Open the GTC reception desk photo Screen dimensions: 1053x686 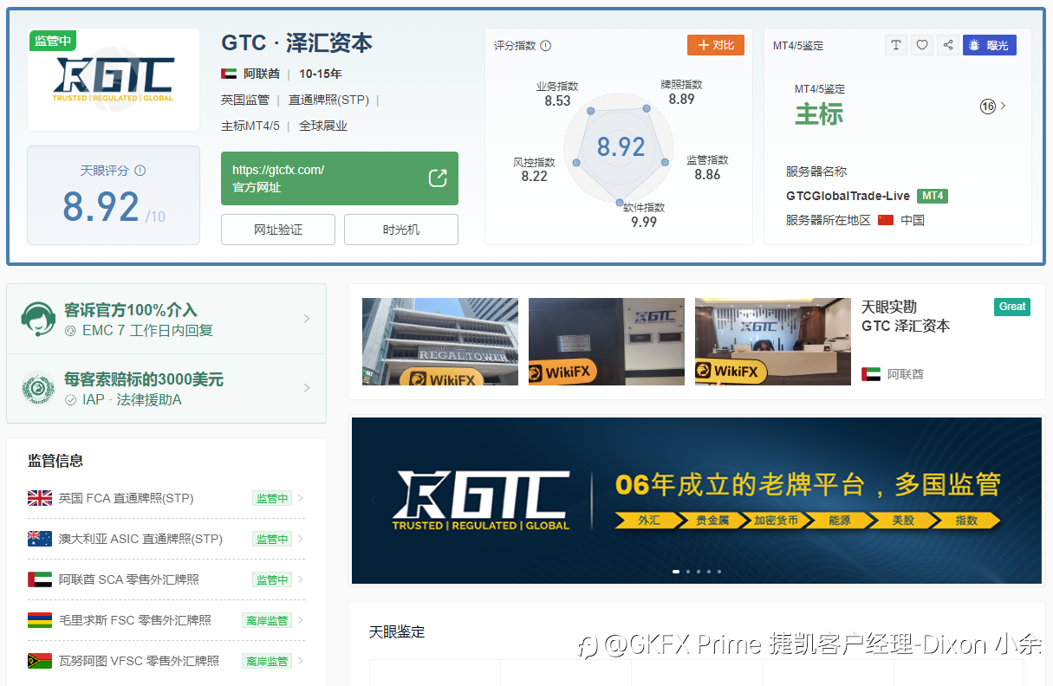coord(773,341)
